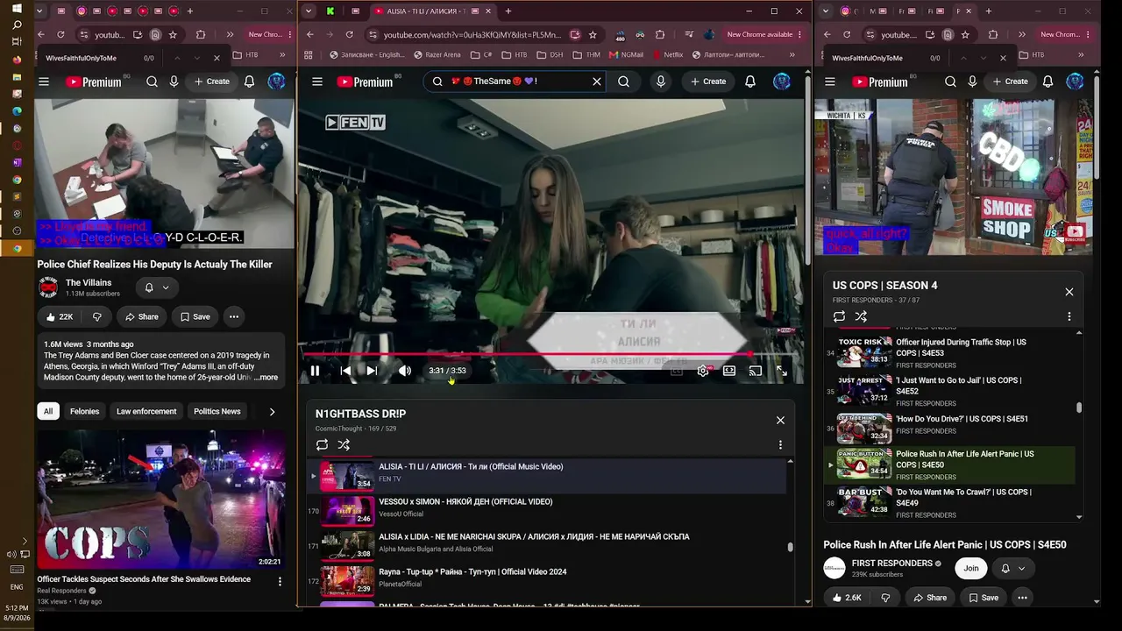This screenshot has width=1122, height=631.
Task: Submit search in middle YouTube window
Action: pyautogui.click(x=623, y=82)
